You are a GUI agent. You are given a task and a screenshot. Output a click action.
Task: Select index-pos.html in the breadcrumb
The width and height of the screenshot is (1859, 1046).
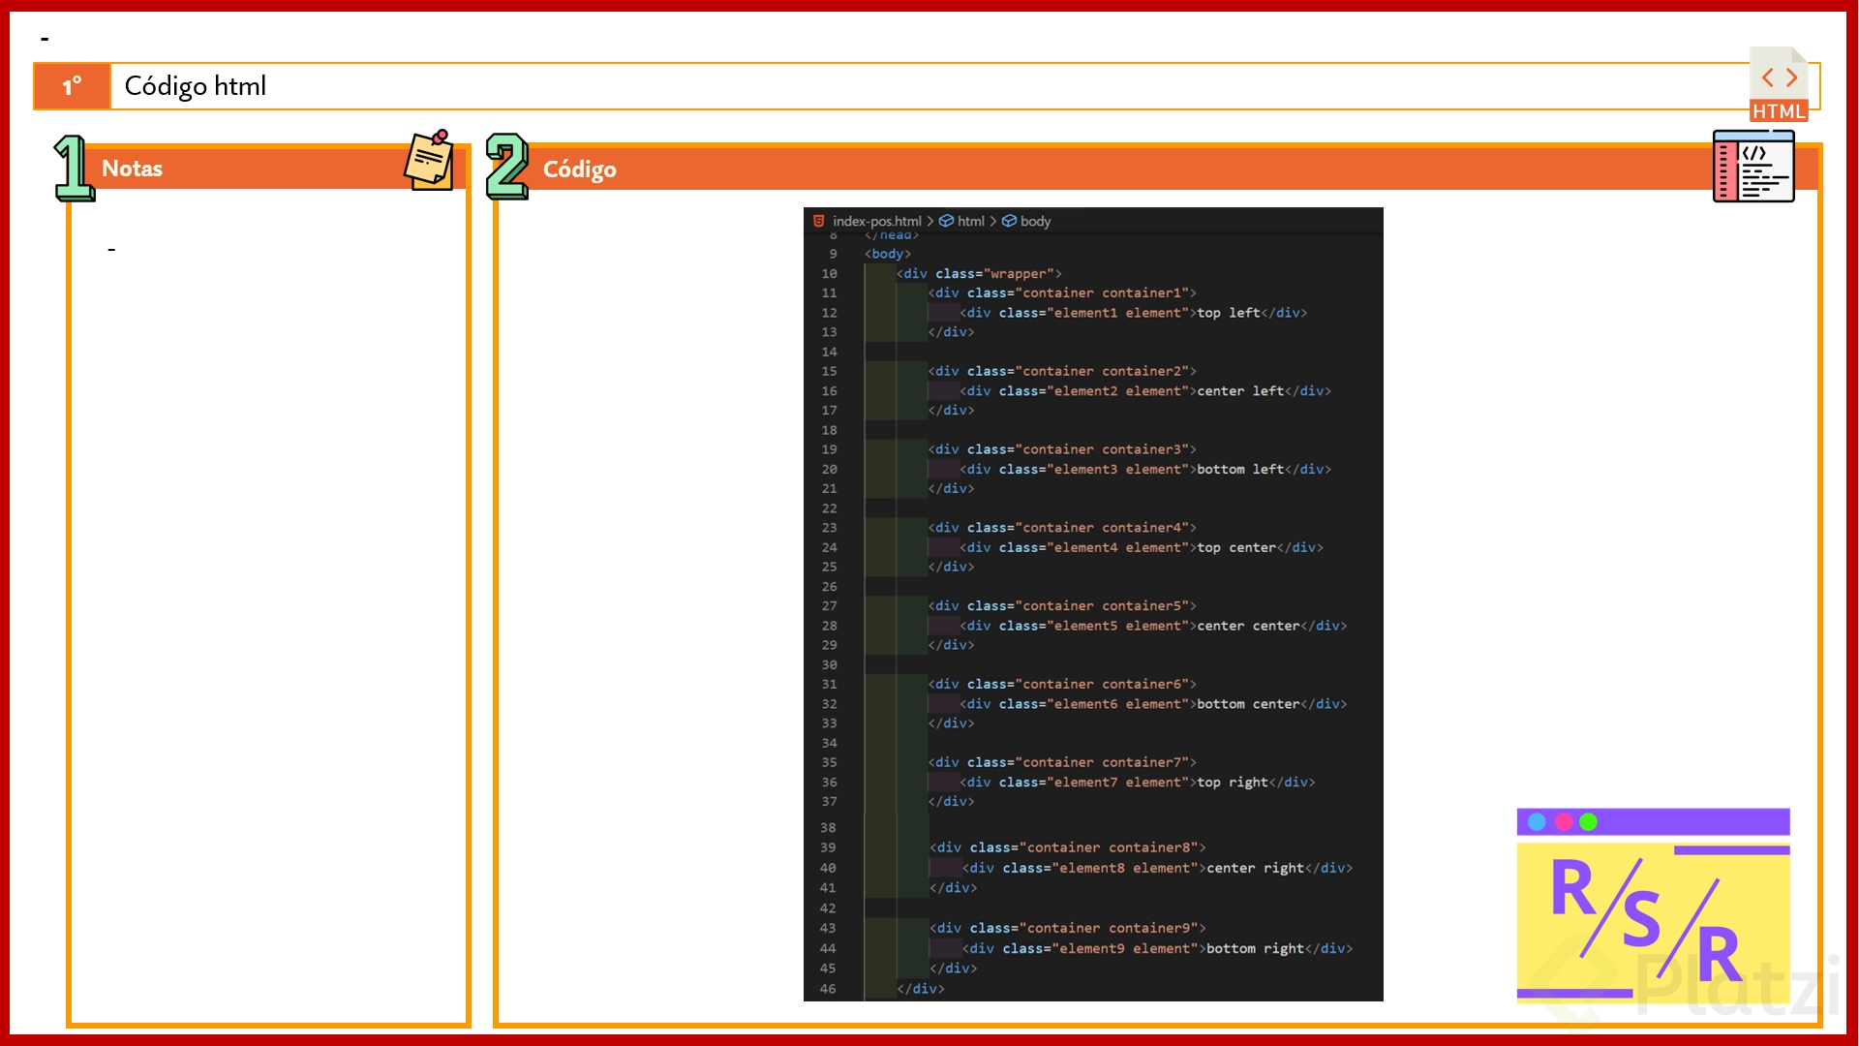tap(876, 221)
